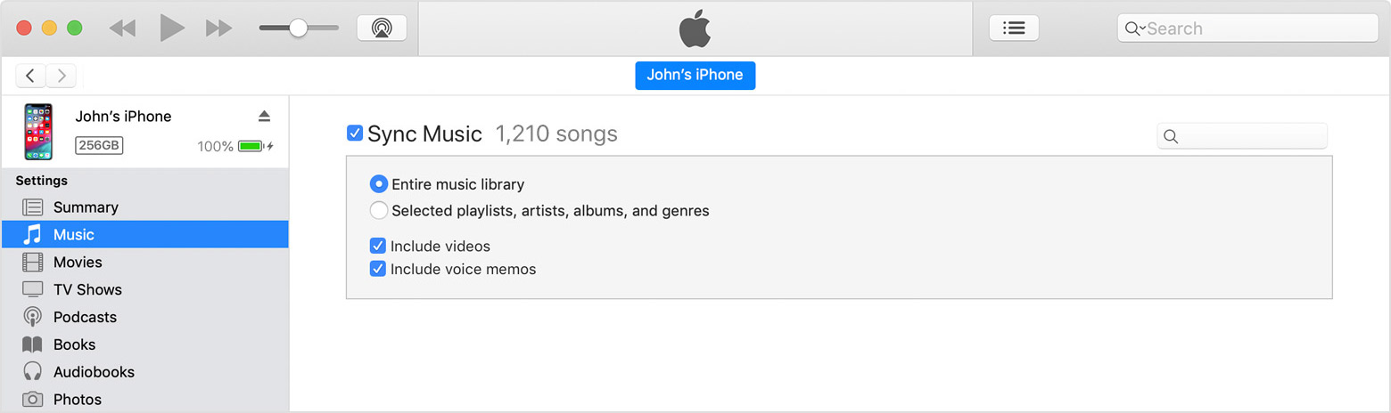The height and width of the screenshot is (413, 1391).
Task: Eject John's iPhone
Action: click(264, 117)
